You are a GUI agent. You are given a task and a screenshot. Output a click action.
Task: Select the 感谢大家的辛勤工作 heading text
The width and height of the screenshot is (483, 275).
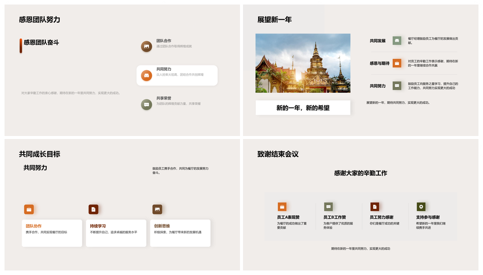click(360, 173)
